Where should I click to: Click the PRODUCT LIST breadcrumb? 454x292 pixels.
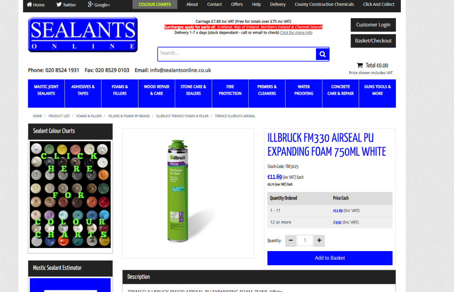[x=59, y=116]
